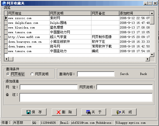Click the 网页备注 column header
This screenshot has height=126, width=159.
(105, 13)
